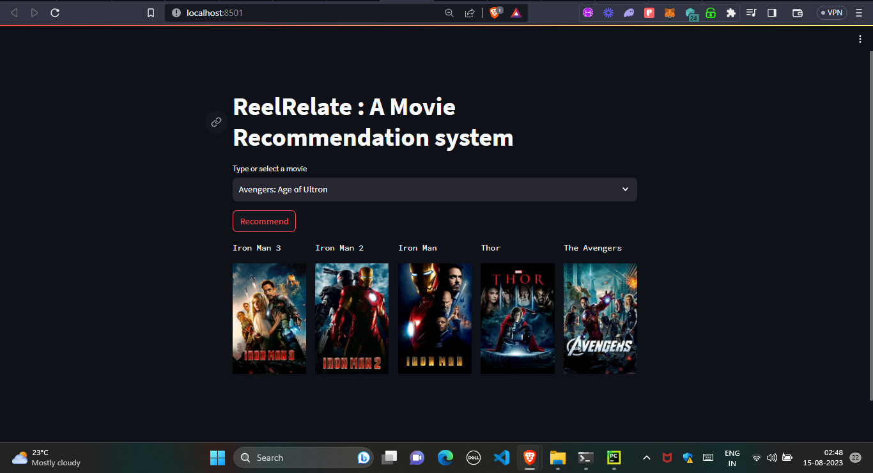
Task: Open the movie selection dropdown
Action: click(434, 189)
